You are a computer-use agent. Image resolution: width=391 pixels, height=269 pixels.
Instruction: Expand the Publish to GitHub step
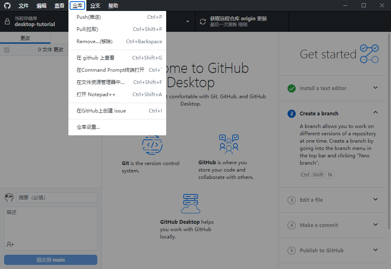click(376, 250)
